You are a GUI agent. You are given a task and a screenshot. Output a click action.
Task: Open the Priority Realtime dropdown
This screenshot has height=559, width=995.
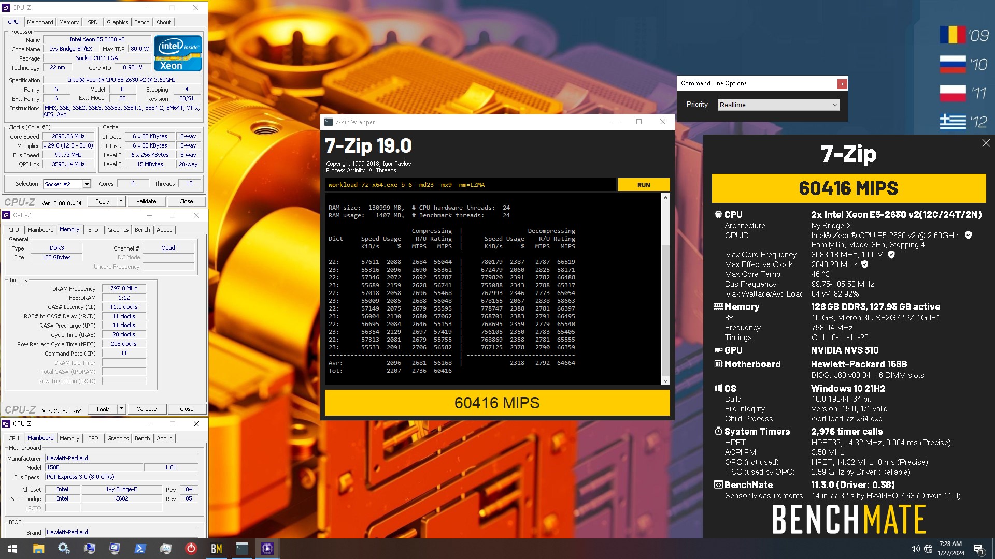pos(778,105)
